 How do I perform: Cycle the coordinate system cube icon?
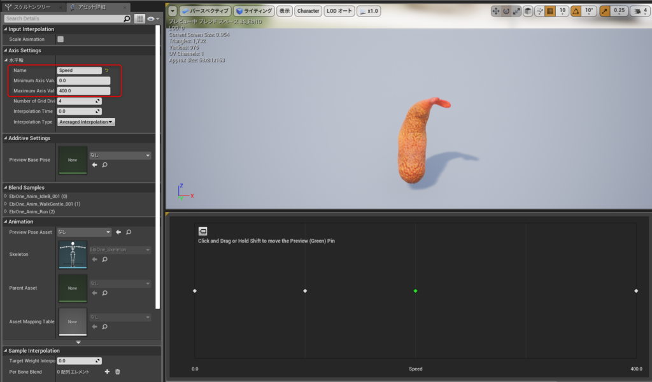[x=528, y=11]
